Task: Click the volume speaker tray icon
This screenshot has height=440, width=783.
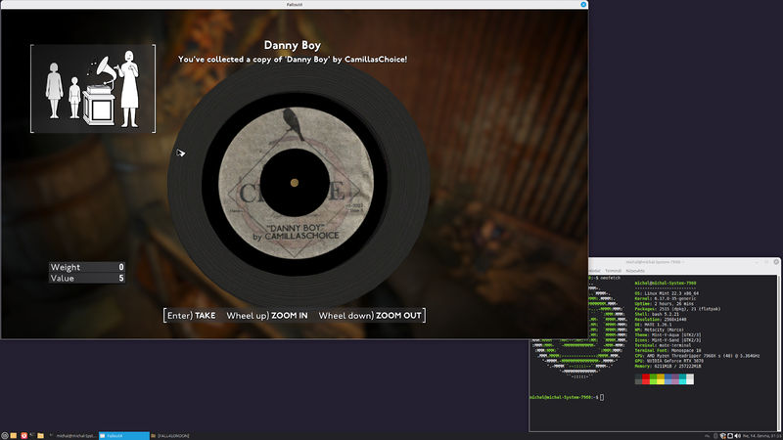Action: [738, 435]
